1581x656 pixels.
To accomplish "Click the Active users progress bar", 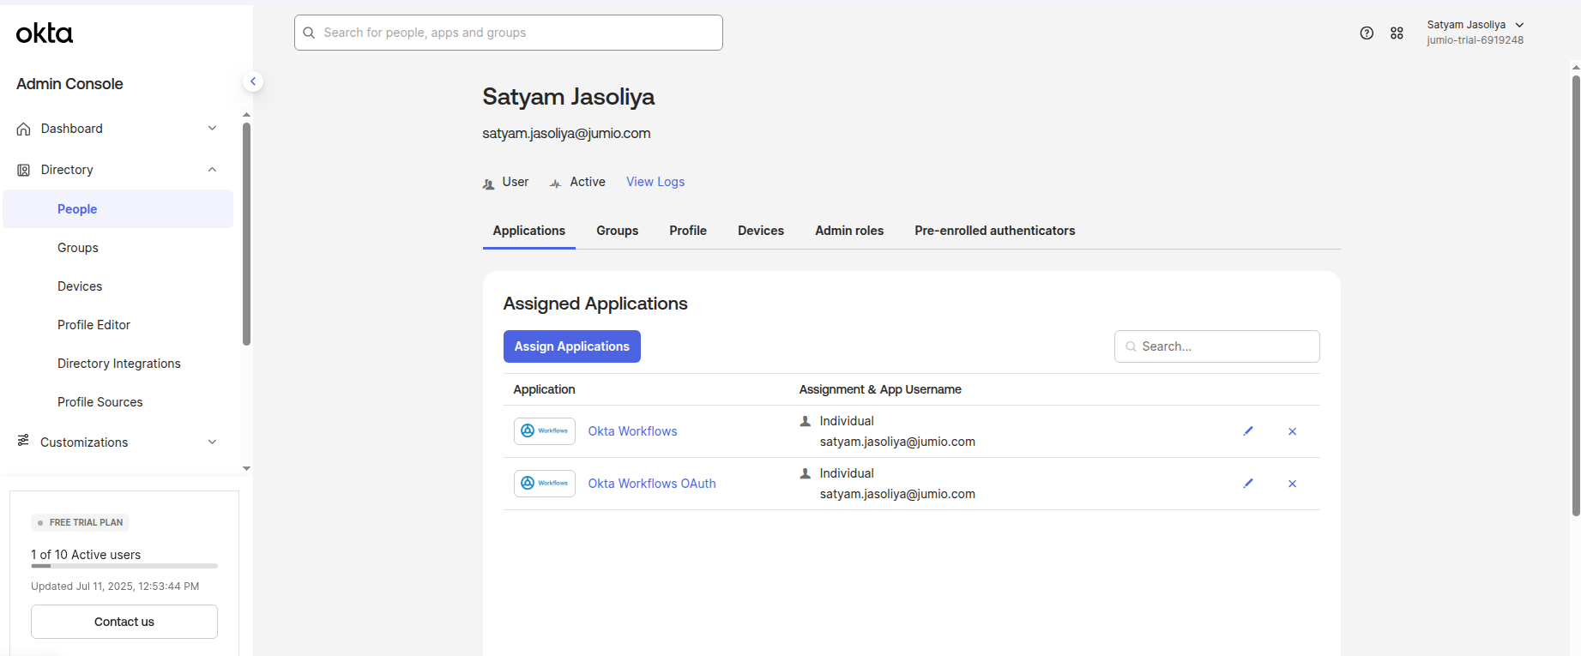I will coord(124,566).
